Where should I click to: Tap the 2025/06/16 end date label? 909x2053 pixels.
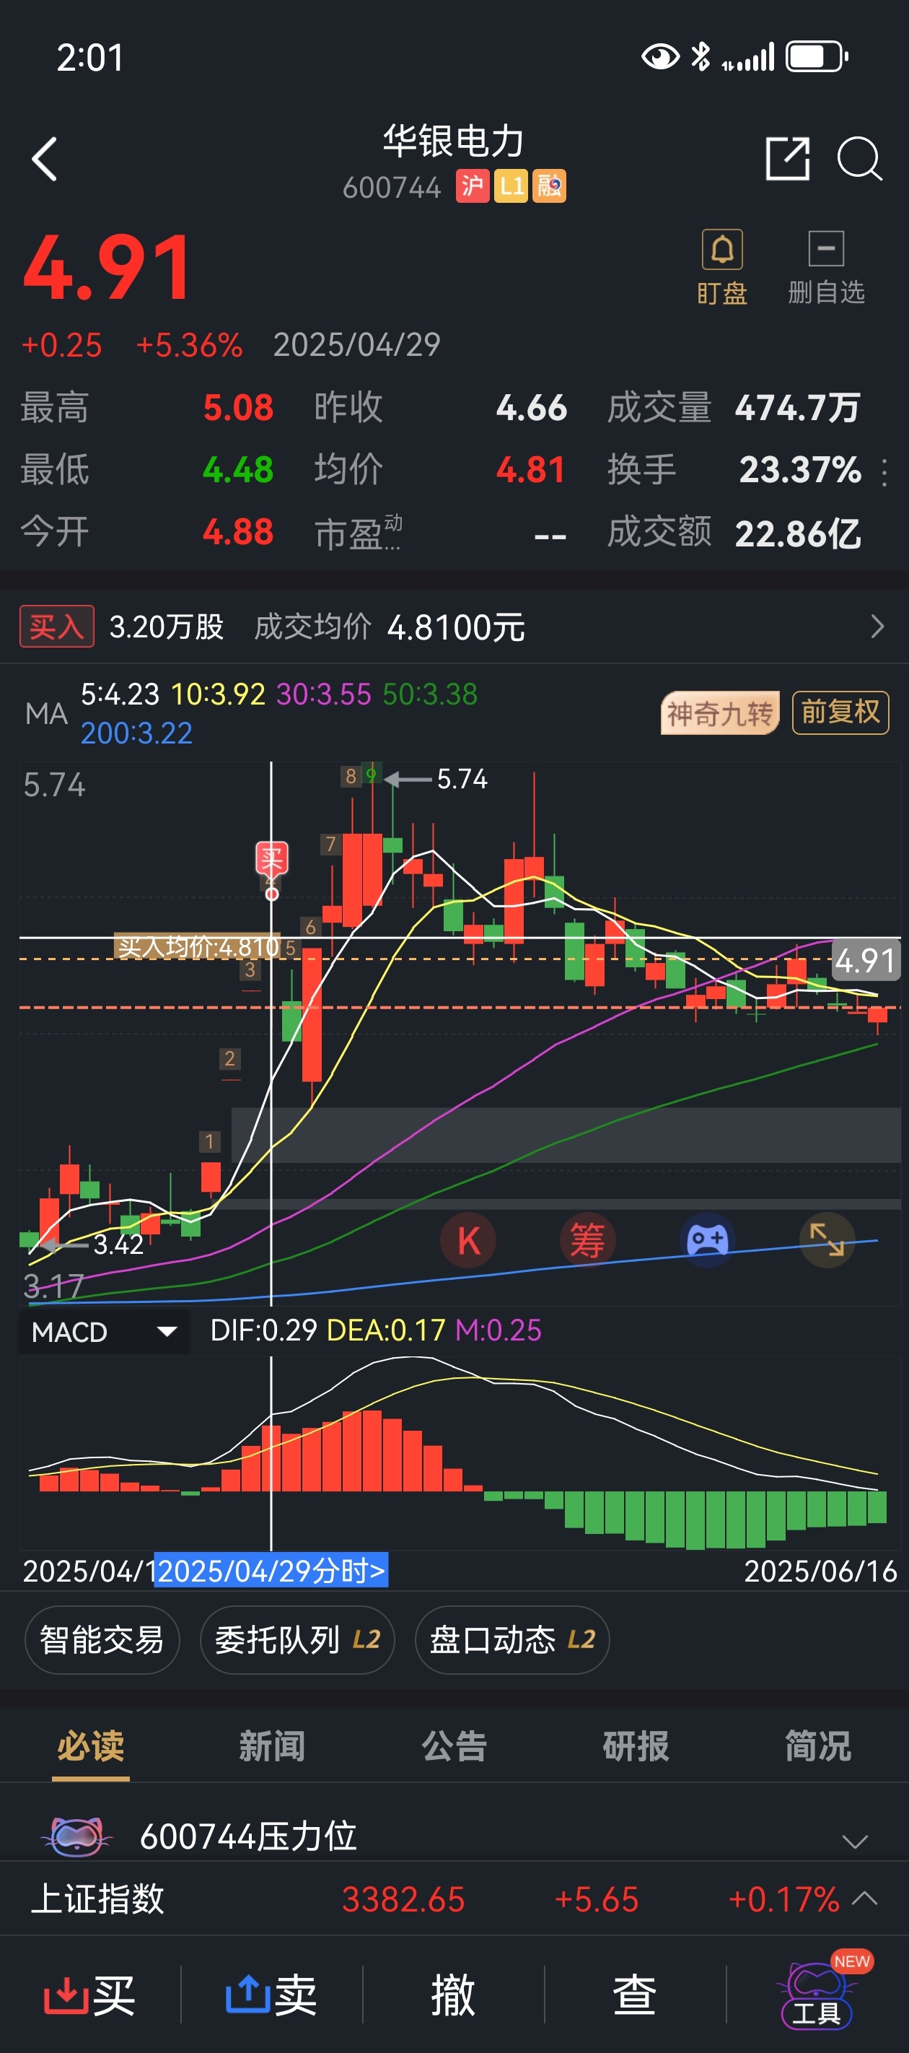(820, 1571)
